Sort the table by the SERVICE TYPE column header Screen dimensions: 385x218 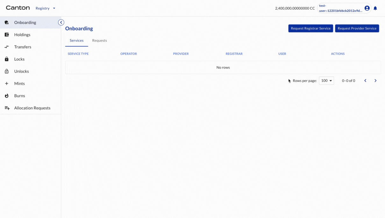78,53
